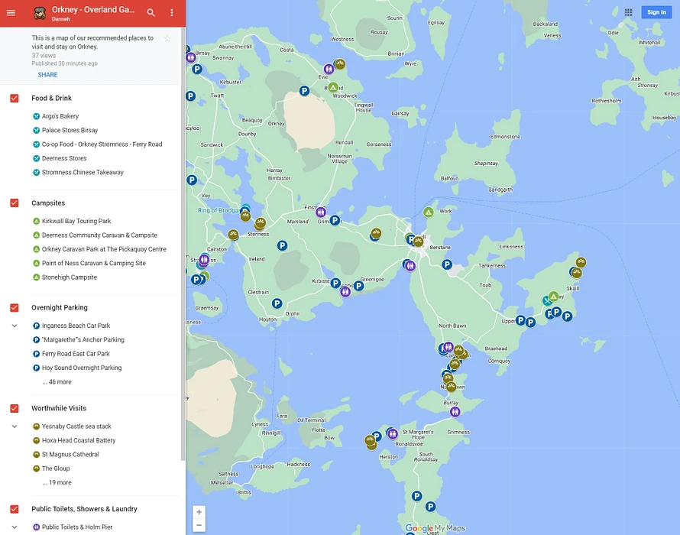Select Inganess Beach Car Park entry

pyautogui.click(x=76, y=326)
